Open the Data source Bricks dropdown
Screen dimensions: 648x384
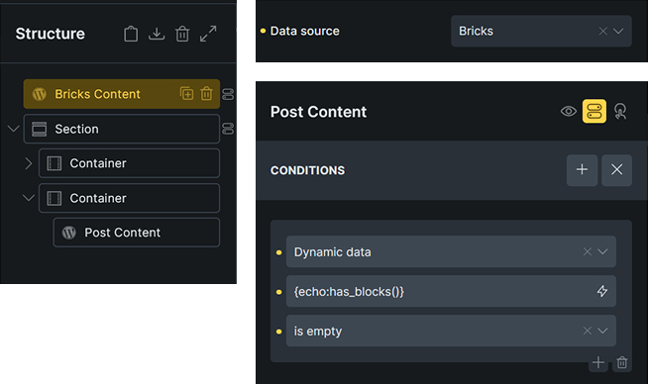point(541,31)
